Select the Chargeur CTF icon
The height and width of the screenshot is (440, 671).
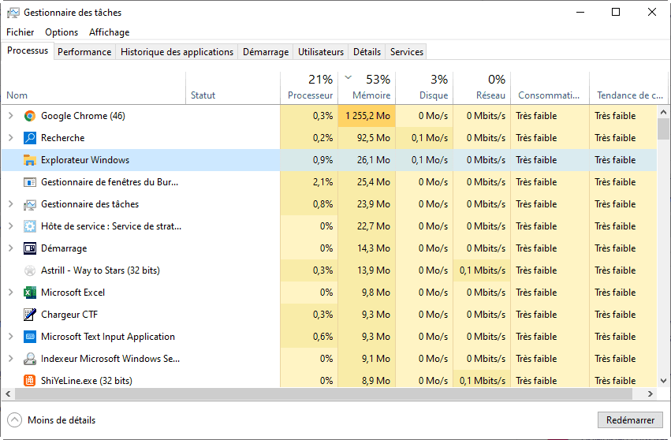(30, 315)
